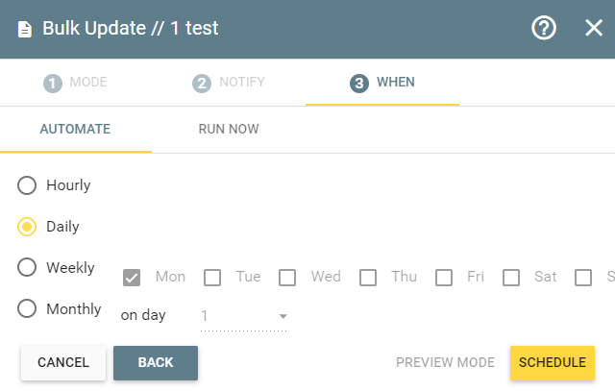Close the Bulk Update dialog

(x=594, y=28)
